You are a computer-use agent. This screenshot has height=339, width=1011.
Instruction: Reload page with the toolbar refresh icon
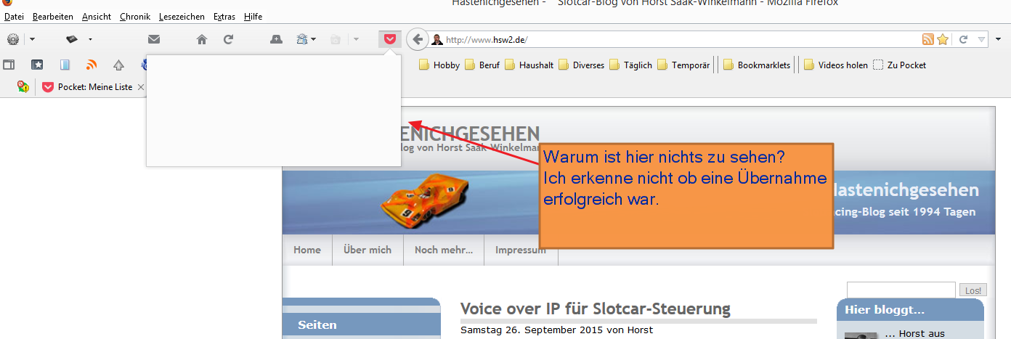(228, 39)
